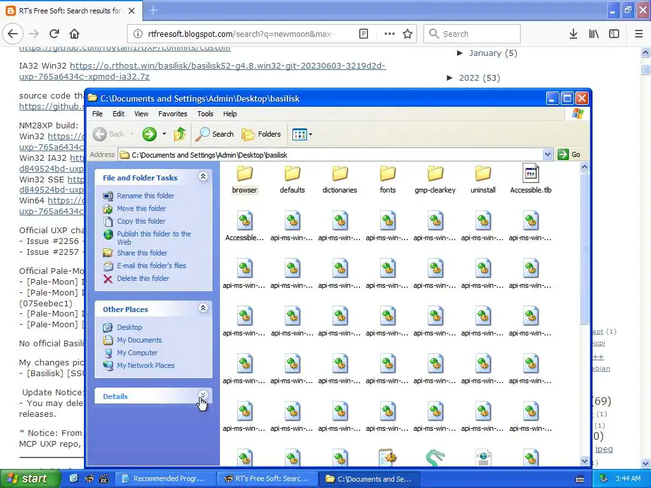Open the page actions three-dots menu

(390, 34)
